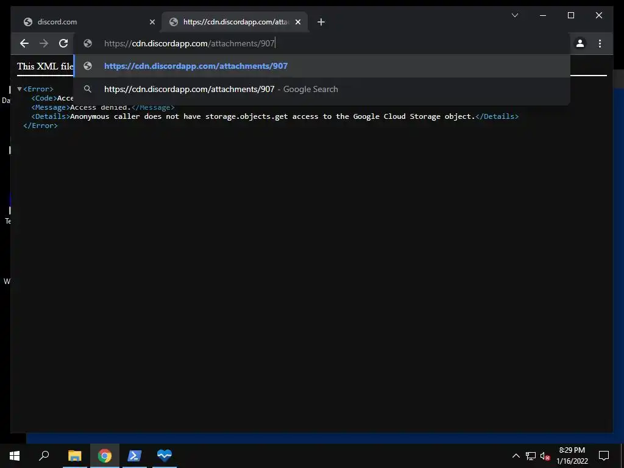Click the forward navigation arrow

click(x=44, y=43)
